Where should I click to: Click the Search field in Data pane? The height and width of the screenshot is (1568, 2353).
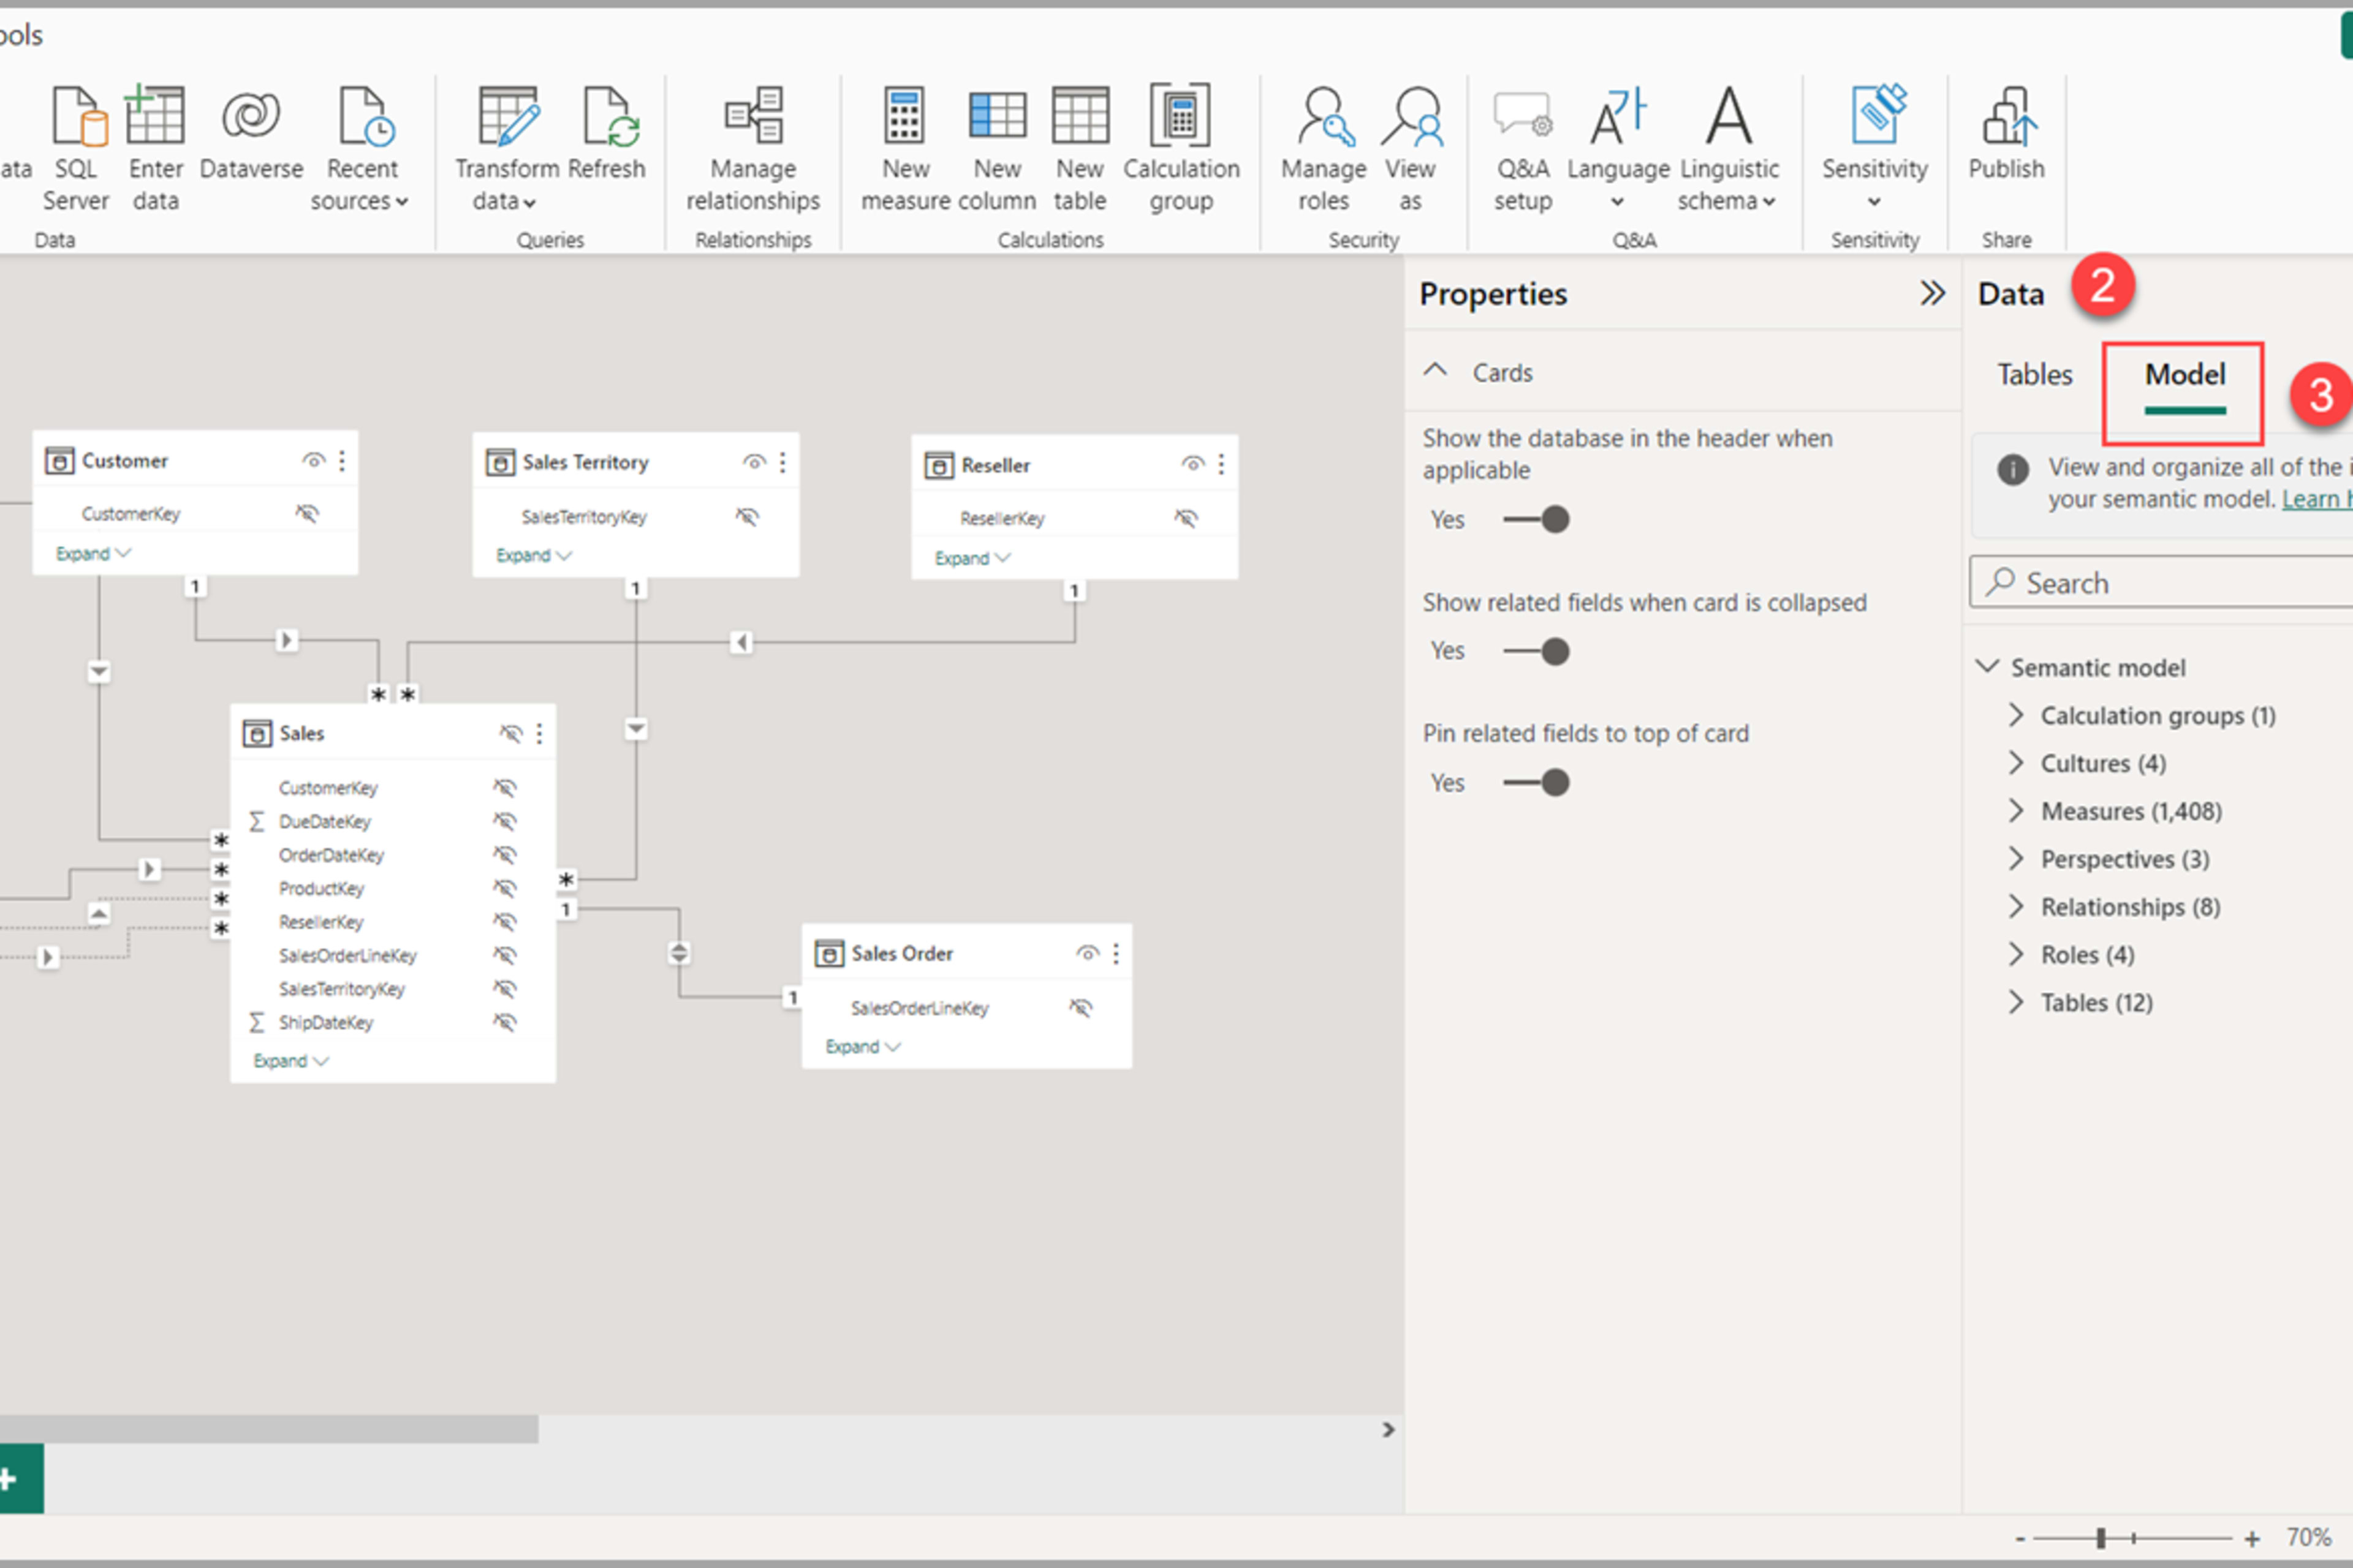point(2161,582)
